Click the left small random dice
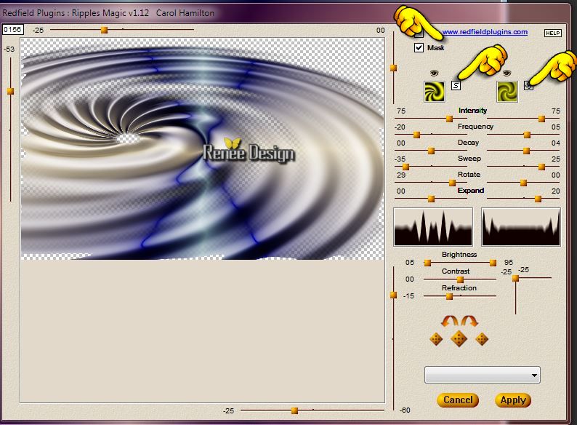The image size is (577, 425). 436,339
